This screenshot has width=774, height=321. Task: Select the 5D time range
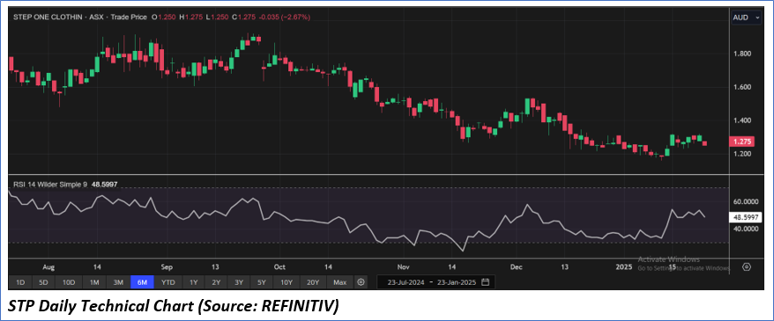click(x=43, y=282)
